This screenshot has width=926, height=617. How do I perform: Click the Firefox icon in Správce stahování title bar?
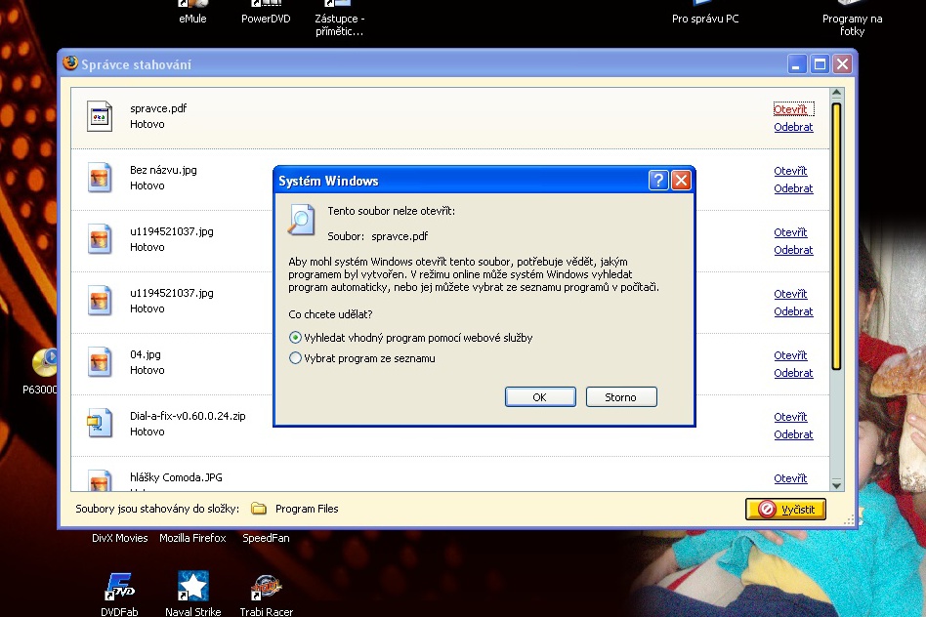(70, 62)
